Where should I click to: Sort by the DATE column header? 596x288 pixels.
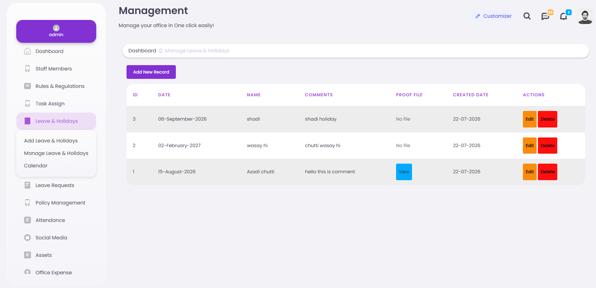click(164, 95)
